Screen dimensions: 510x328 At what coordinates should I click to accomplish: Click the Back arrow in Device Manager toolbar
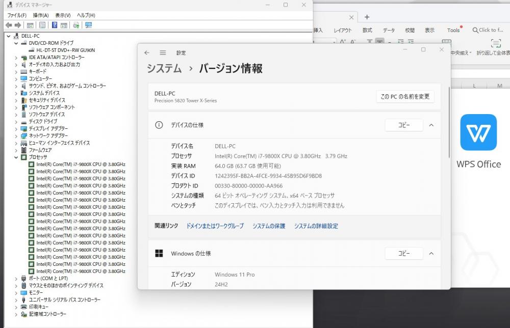[x=9, y=25]
